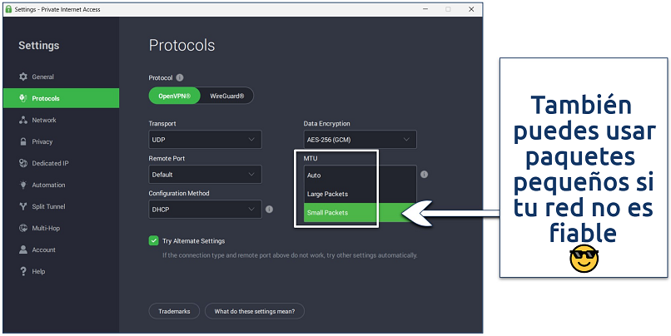Click the Privacy padlock icon in sidebar
The height and width of the screenshot is (336, 671).
pyautogui.click(x=23, y=141)
